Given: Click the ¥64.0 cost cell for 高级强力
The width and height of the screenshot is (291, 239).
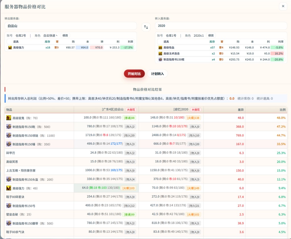Looking at the screenshot, I should tap(82, 48).
